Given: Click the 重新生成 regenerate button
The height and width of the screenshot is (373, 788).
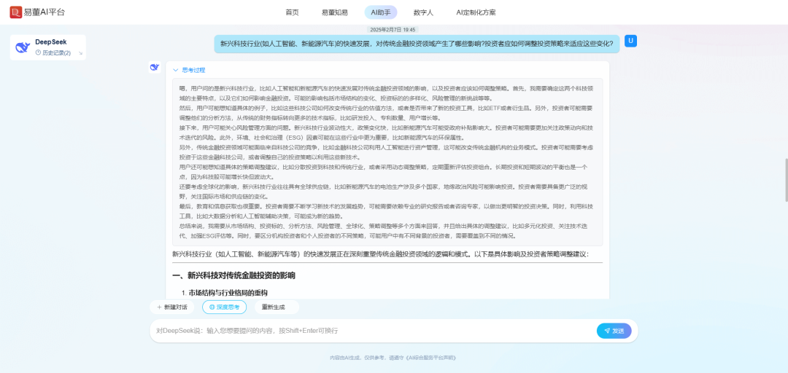Looking at the screenshot, I should click(277, 307).
